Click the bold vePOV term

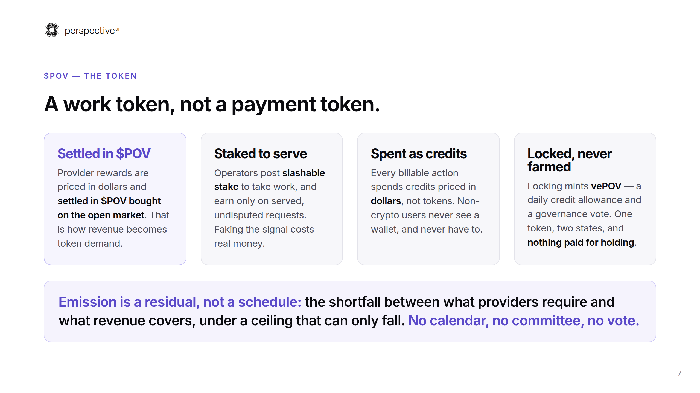click(606, 186)
